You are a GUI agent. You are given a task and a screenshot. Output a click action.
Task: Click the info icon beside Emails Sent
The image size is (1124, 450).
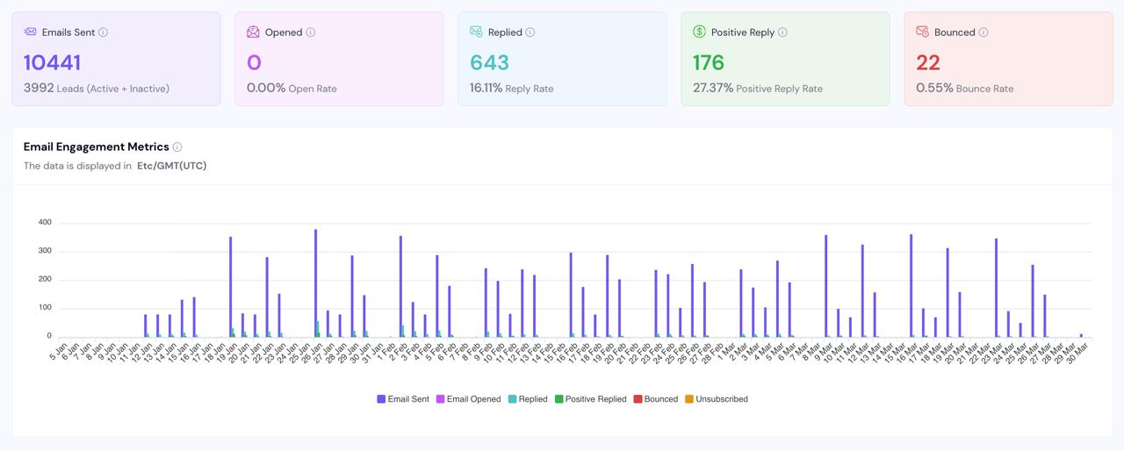(x=103, y=32)
